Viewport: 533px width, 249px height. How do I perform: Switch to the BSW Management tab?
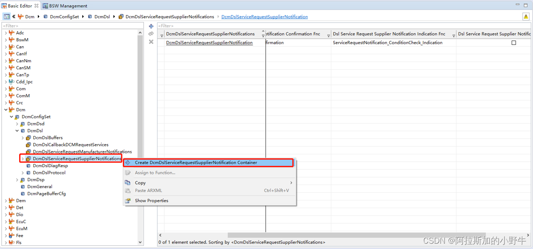click(66, 6)
